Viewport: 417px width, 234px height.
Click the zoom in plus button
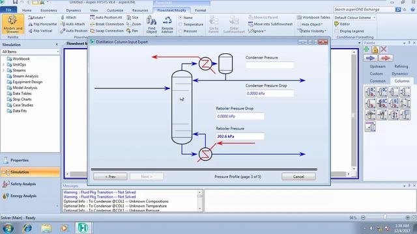pyautogui.click(x=408, y=218)
